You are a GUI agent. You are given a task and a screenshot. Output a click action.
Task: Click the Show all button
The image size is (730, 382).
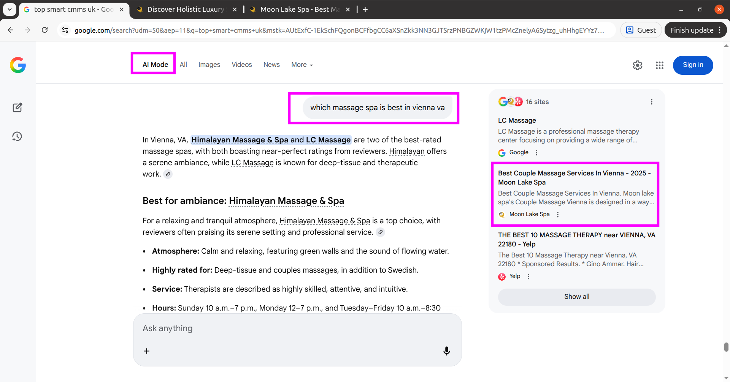click(x=576, y=297)
